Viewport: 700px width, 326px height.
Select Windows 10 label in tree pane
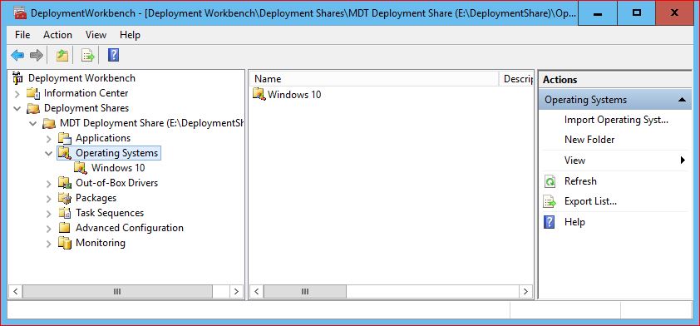(118, 168)
